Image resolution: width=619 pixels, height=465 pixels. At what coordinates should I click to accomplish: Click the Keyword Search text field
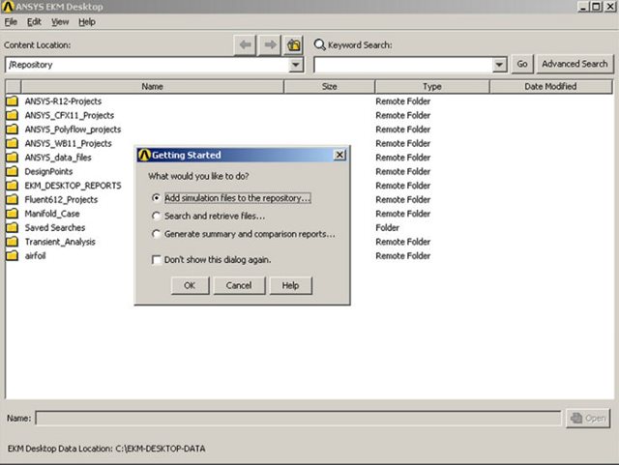pos(403,65)
